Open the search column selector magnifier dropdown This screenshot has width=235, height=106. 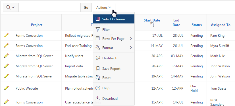coord(11,7)
